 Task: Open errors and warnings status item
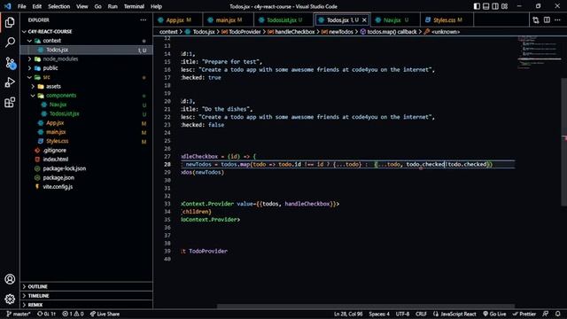73,314
